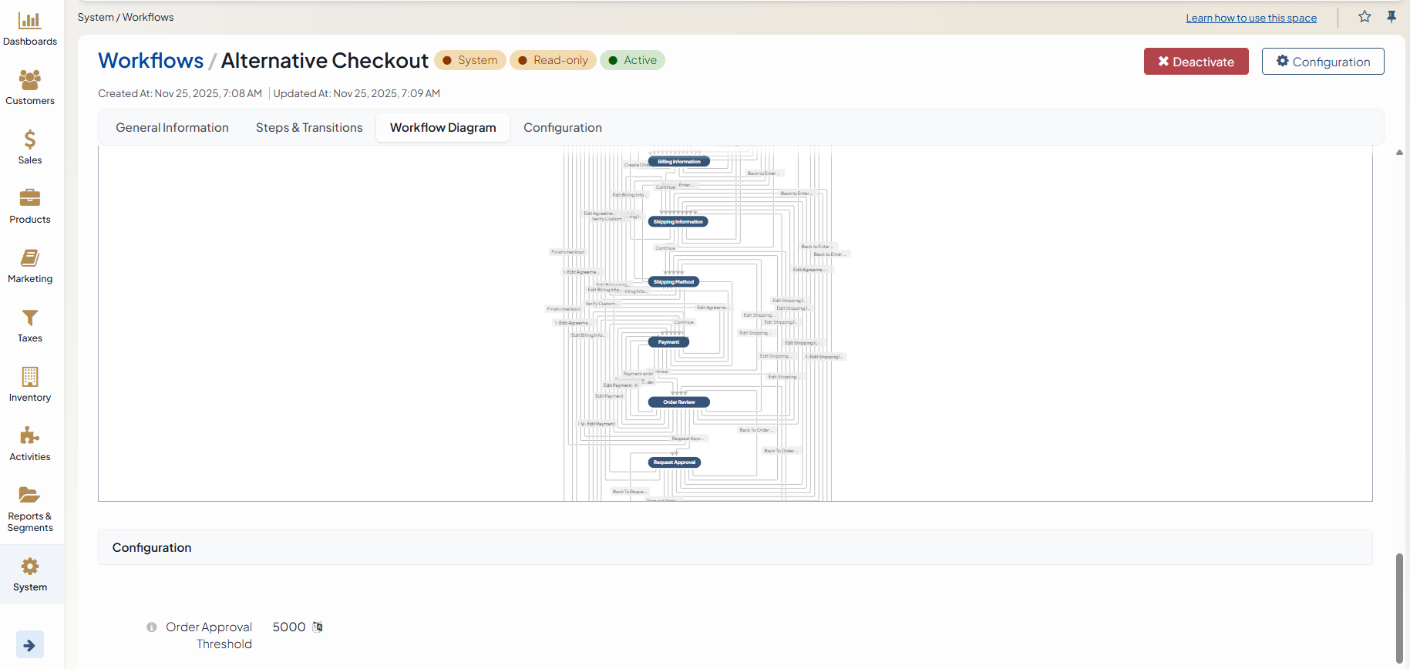The image size is (1410, 669).
Task: Open the Customers menu icon
Action: click(29, 80)
